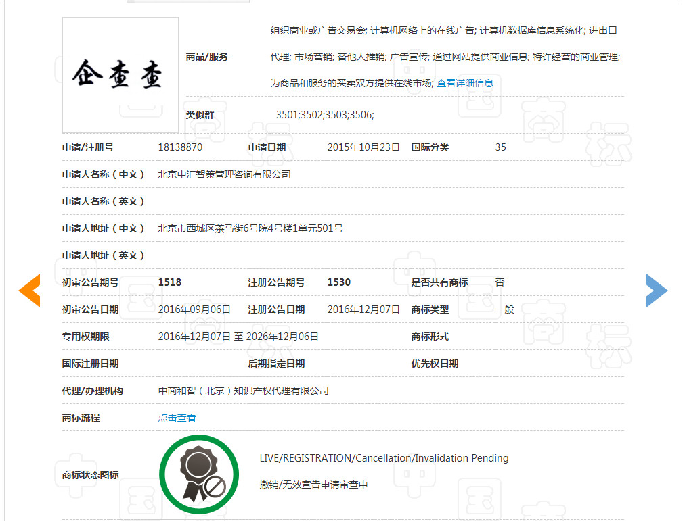The height and width of the screenshot is (521, 685).
Task: Click the green trademark status badge icon
Action: point(198,473)
